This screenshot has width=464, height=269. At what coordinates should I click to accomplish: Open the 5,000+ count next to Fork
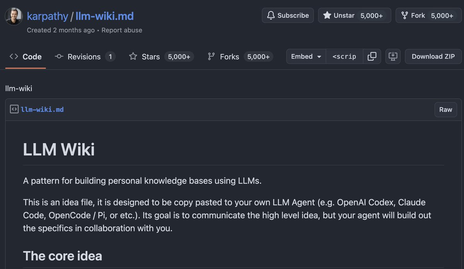442,15
